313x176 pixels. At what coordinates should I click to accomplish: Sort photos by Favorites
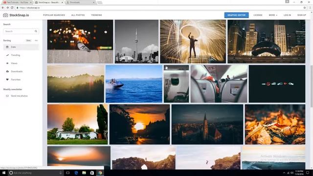(x=21, y=79)
